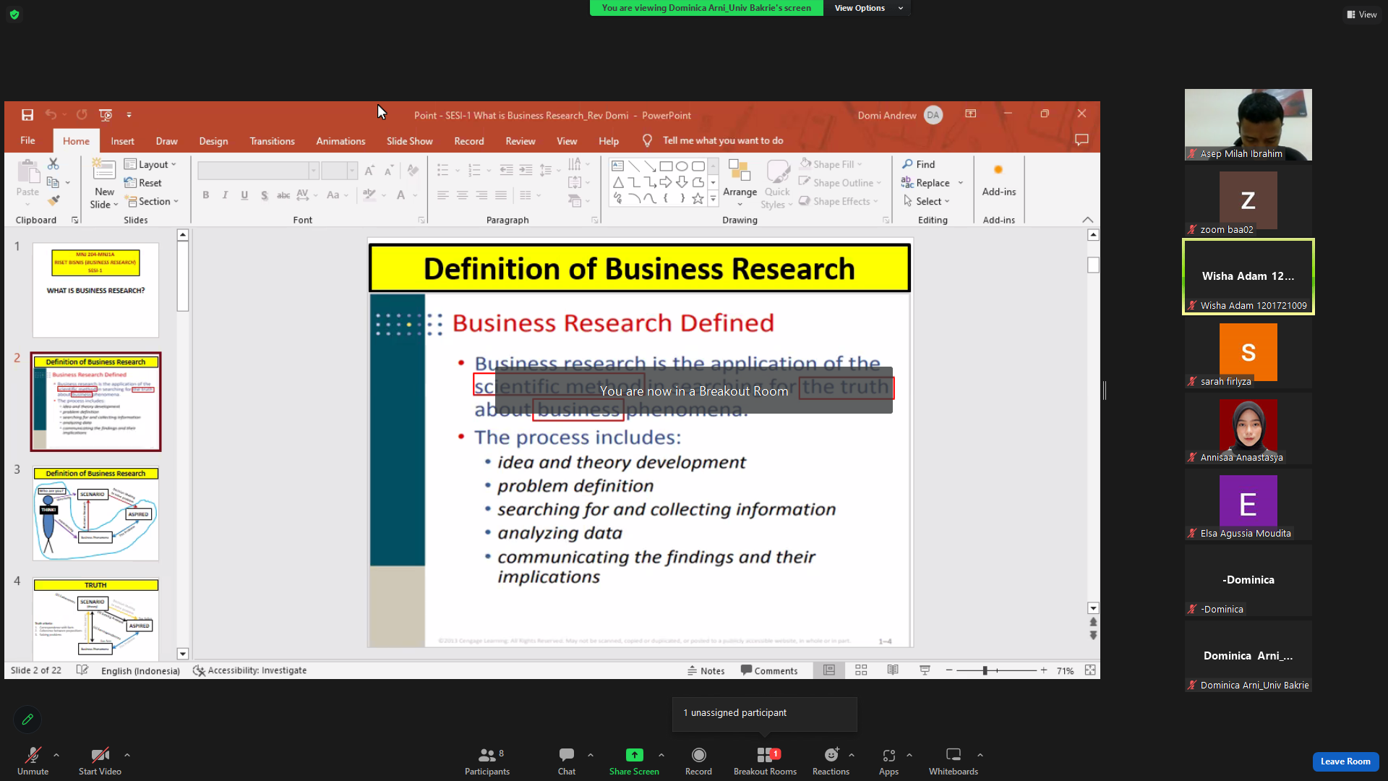Viewport: 1388px width, 781px height.
Task: Toggle Normal view in status bar
Action: [829, 670]
